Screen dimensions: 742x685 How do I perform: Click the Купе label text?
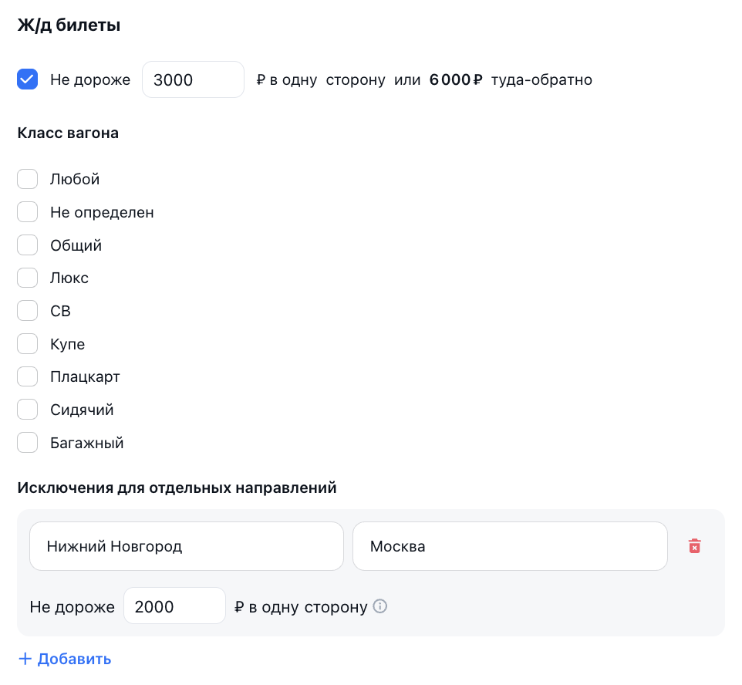pyautogui.click(x=67, y=344)
